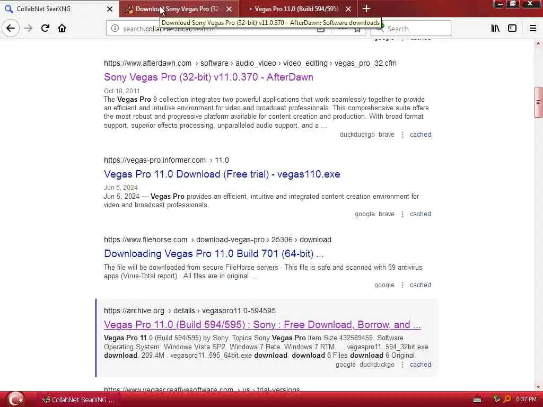Focus the browser Search box

coord(411,29)
